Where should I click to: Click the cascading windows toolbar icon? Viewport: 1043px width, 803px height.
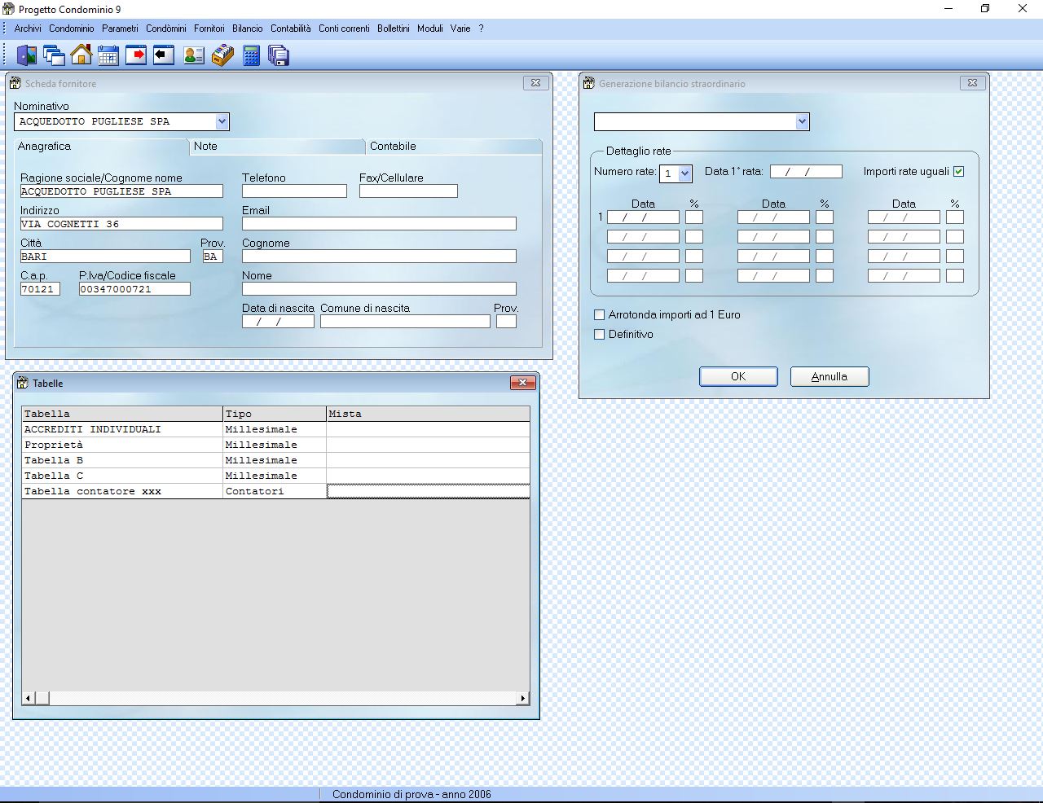point(55,55)
